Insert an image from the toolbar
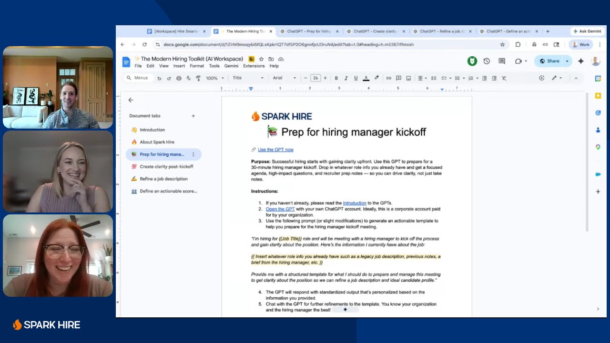This screenshot has width=610, height=343. click(x=408, y=78)
